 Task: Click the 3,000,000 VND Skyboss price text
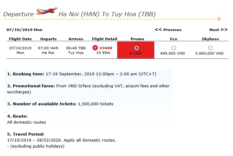[209, 54]
